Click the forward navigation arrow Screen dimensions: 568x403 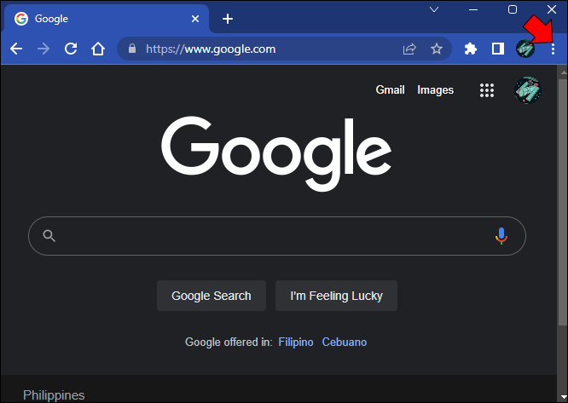[x=43, y=49]
